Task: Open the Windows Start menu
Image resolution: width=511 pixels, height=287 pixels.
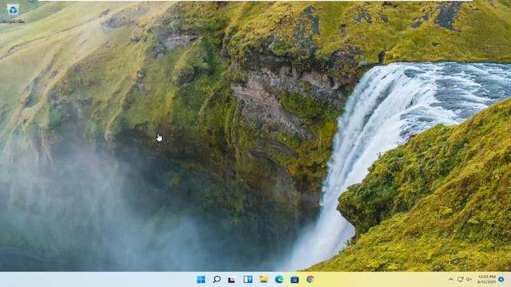Action: pyautogui.click(x=201, y=280)
